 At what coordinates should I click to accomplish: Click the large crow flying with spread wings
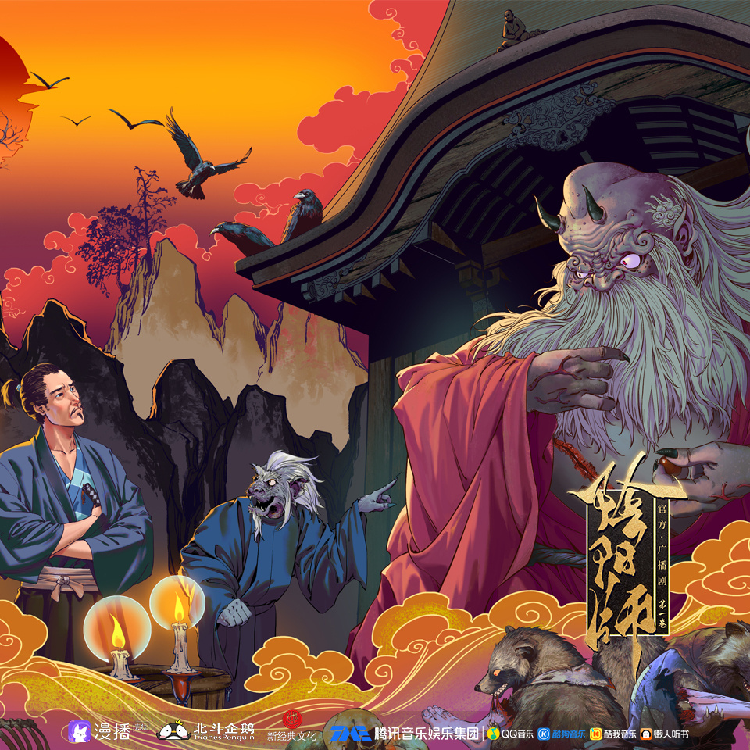point(203,159)
